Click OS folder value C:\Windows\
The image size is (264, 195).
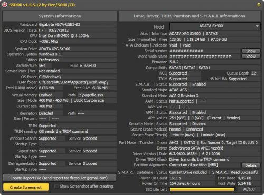click(x=50, y=77)
